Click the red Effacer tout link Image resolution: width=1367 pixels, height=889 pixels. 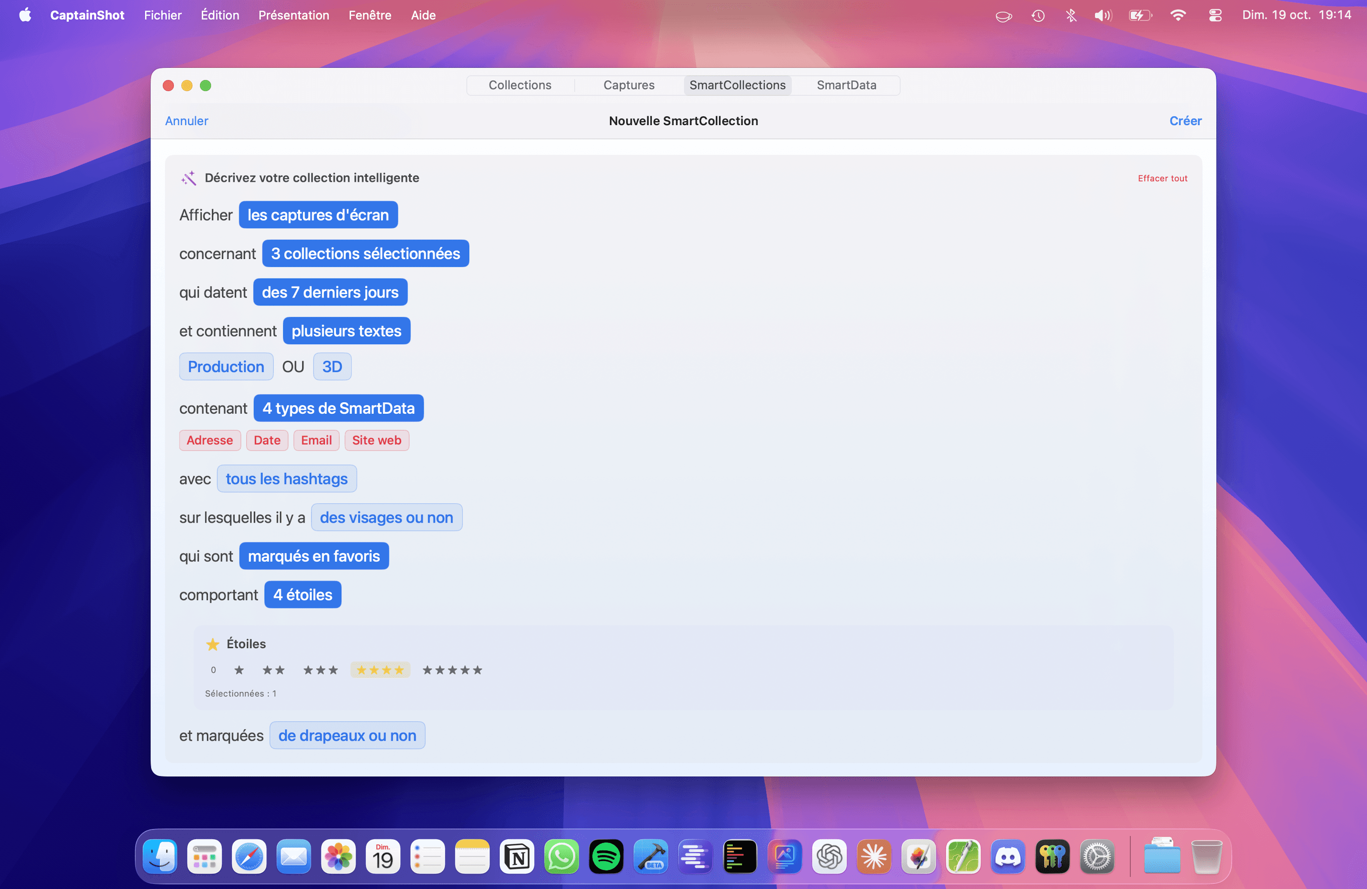point(1162,179)
